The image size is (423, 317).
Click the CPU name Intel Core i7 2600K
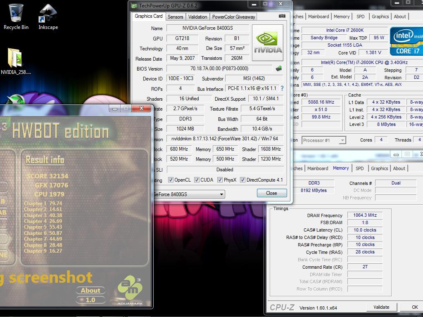click(345, 30)
